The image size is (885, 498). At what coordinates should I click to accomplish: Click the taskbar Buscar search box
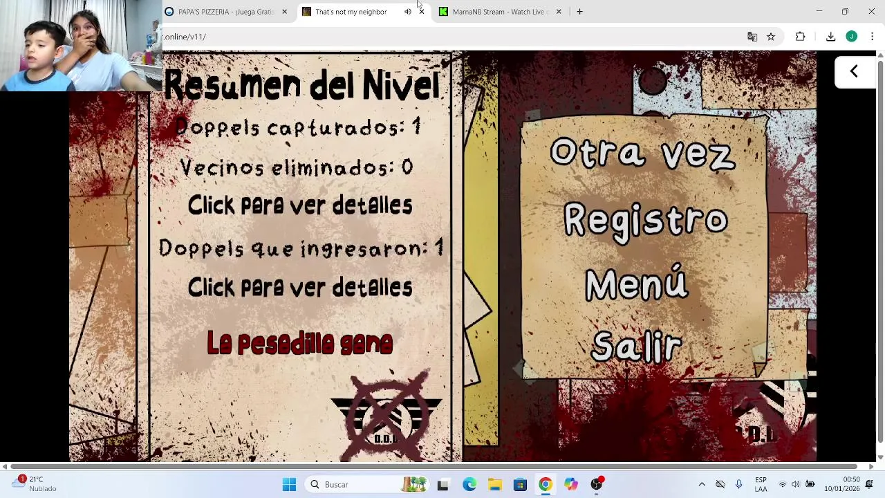tap(369, 485)
